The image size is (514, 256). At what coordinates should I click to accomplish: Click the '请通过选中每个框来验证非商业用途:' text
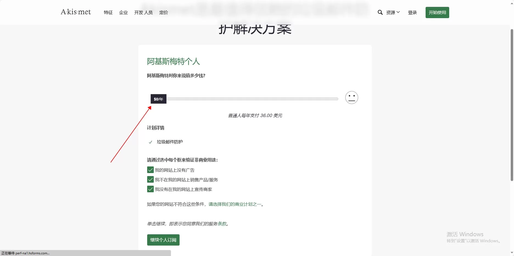click(182, 160)
